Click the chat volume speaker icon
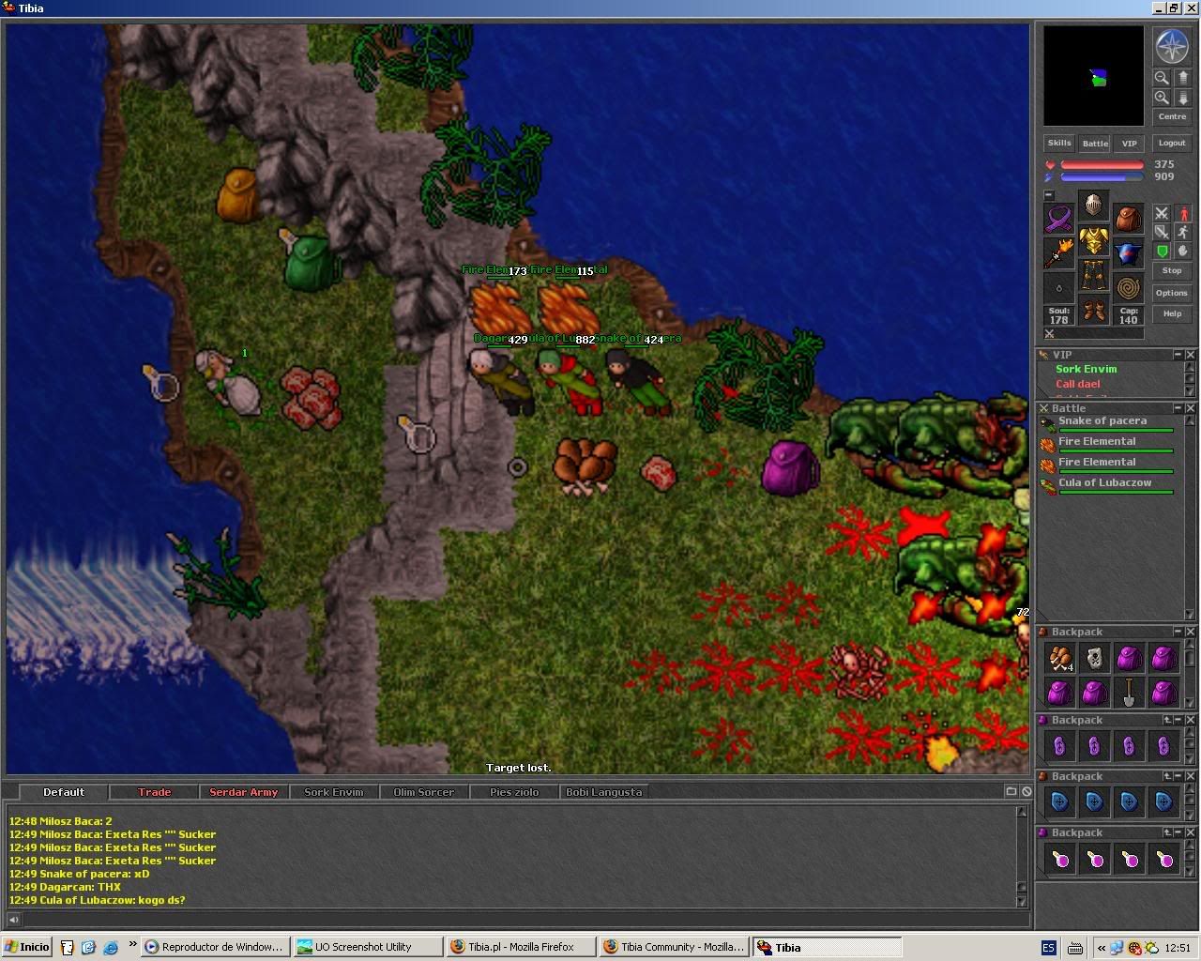The height and width of the screenshot is (961, 1201). pos(13,920)
